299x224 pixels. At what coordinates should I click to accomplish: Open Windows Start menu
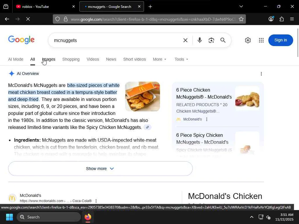pos(9,217)
